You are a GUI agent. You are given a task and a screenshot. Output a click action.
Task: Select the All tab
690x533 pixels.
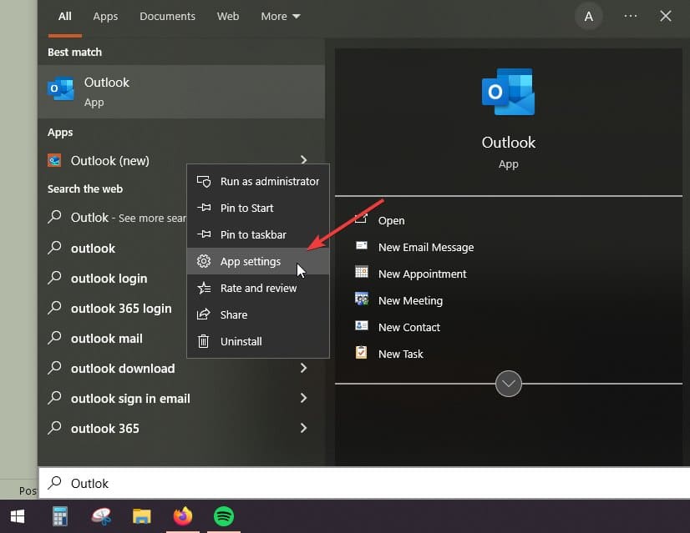point(64,16)
